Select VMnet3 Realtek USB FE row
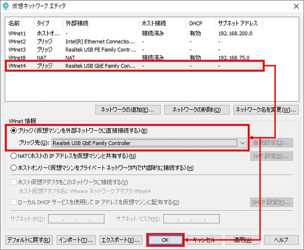Screen dimensions: 304x250 pos(17,49)
